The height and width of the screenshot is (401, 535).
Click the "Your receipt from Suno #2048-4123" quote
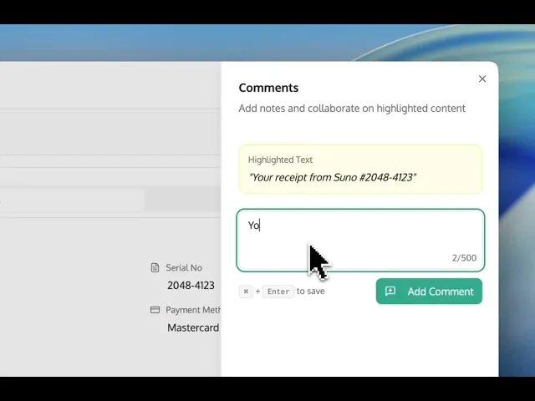pos(333,177)
